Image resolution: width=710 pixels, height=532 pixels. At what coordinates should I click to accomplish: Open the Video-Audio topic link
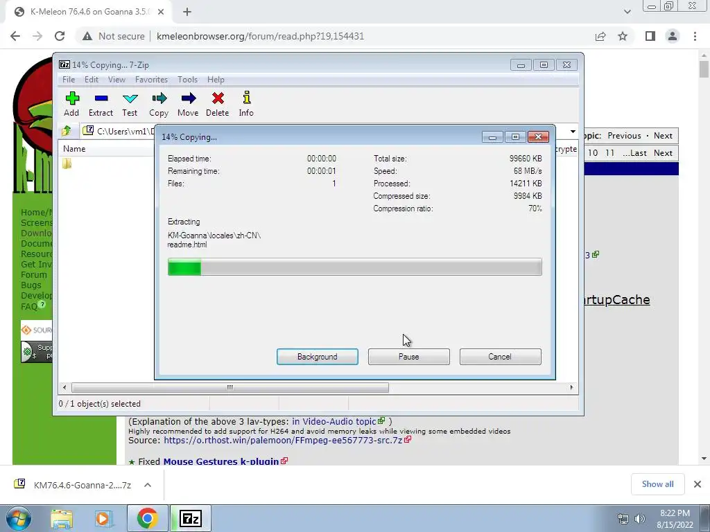[x=334, y=421]
